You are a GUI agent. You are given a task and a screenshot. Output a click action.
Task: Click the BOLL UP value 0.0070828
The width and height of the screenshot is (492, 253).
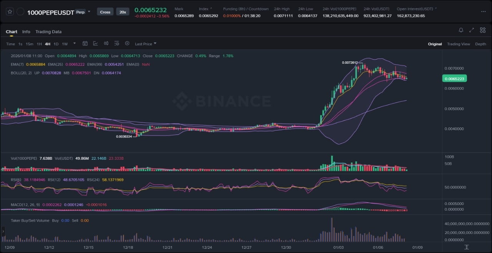pos(52,73)
